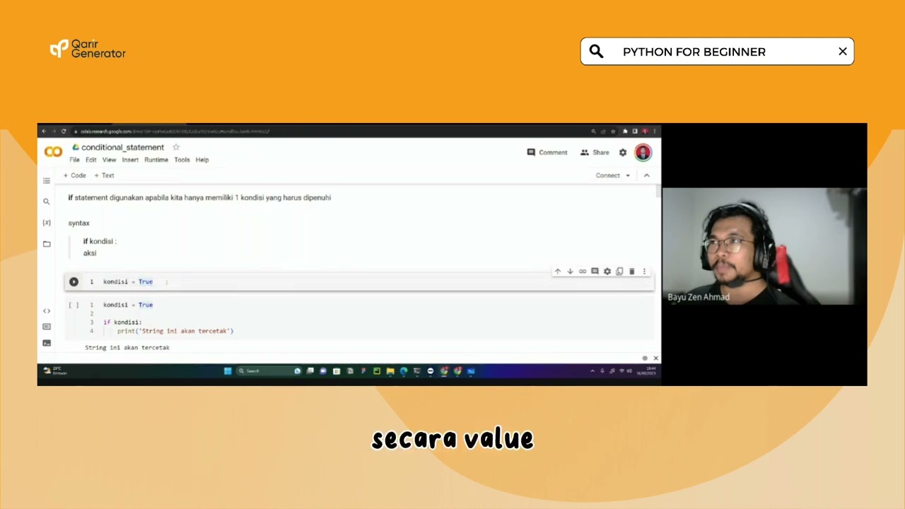Click the Comment button
This screenshot has height=509, width=905.
click(x=547, y=153)
